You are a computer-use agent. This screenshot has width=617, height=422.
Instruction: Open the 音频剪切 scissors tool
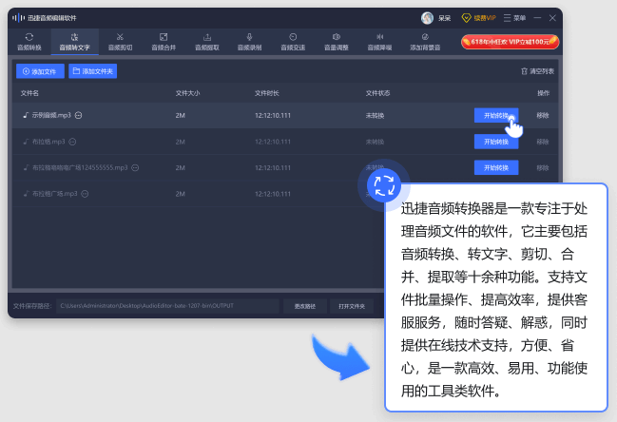(x=120, y=42)
